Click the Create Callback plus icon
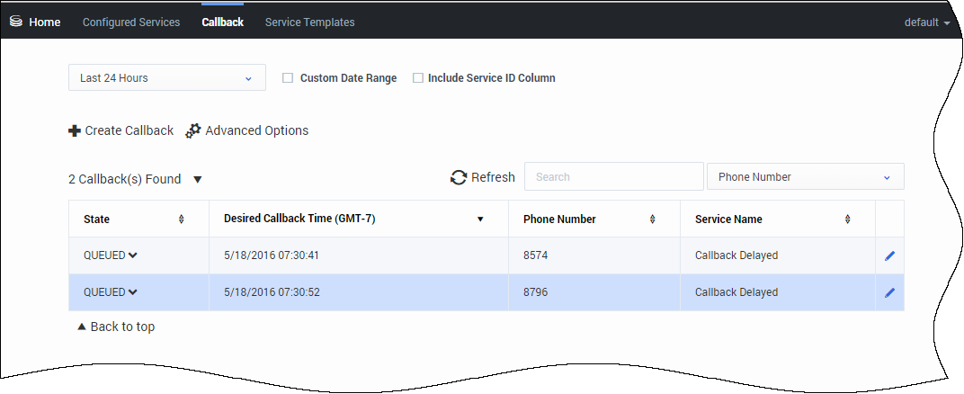The height and width of the screenshot is (394, 964). point(75,131)
